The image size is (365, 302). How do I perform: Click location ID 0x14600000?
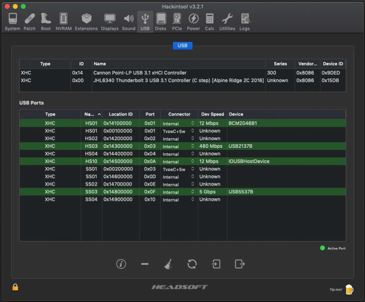coord(118,177)
